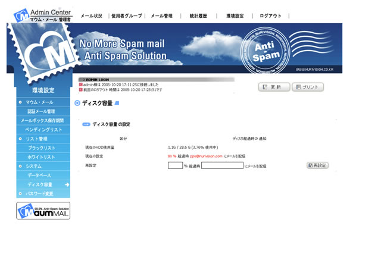Open the メール状況 menu
381x269 pixels.
pos(91,16)
